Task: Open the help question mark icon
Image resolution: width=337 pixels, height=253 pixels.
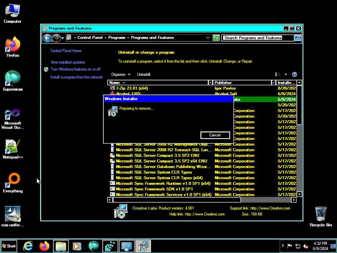Action: (294, 74)
